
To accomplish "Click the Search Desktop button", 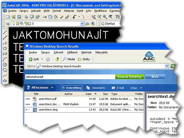I will point(129,77).
